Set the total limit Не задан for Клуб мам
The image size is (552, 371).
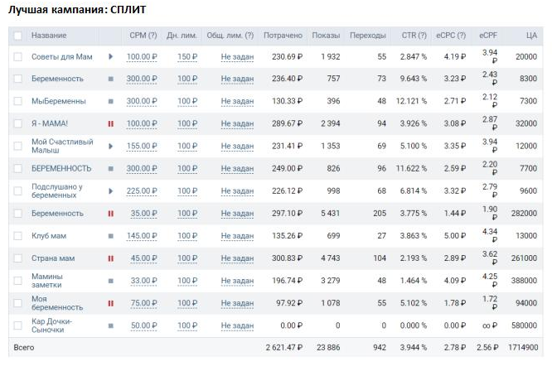tap(237, 236)
